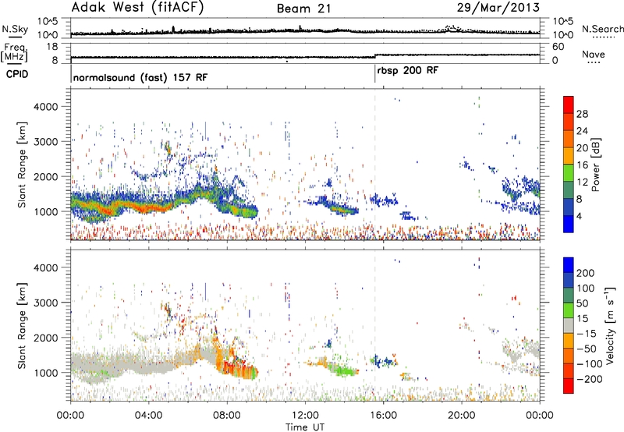Screen dimensions: 624x432
Task: Click the '4000' tick on power panel
Action: 46,107
